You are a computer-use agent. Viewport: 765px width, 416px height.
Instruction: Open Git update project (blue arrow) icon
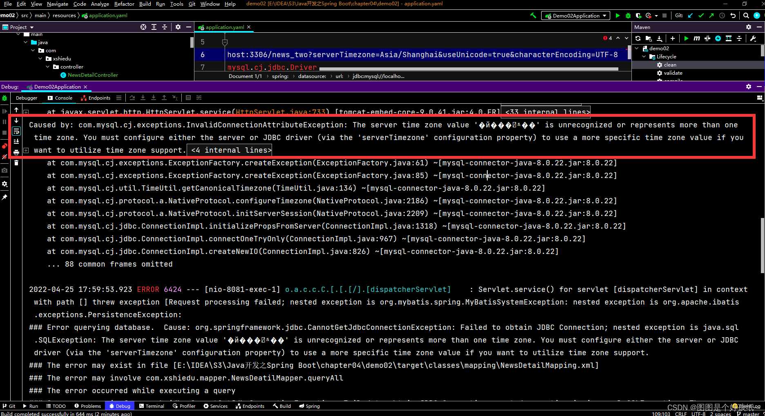(690, 16)
